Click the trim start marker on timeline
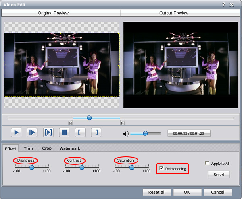This screenshot has width=242, height=199. click(x=71, y=123)
